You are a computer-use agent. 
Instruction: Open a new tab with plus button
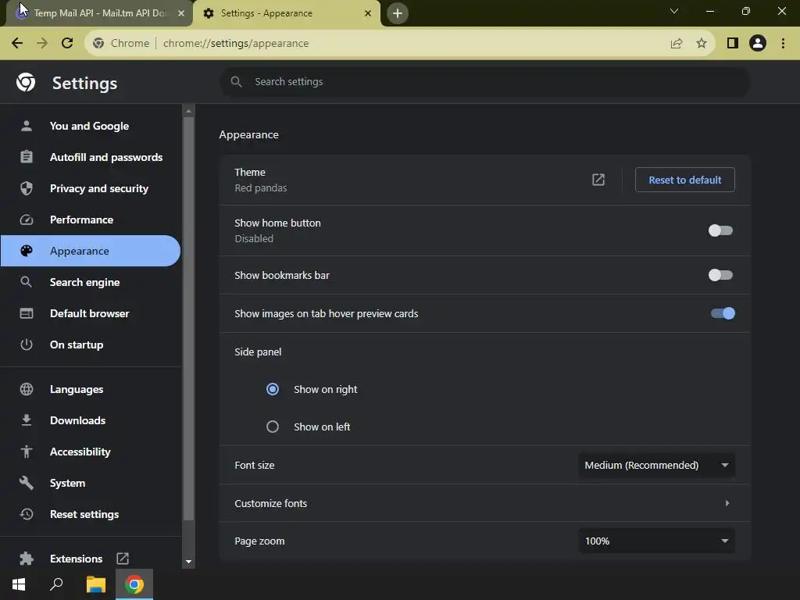[x=398, y=13]
